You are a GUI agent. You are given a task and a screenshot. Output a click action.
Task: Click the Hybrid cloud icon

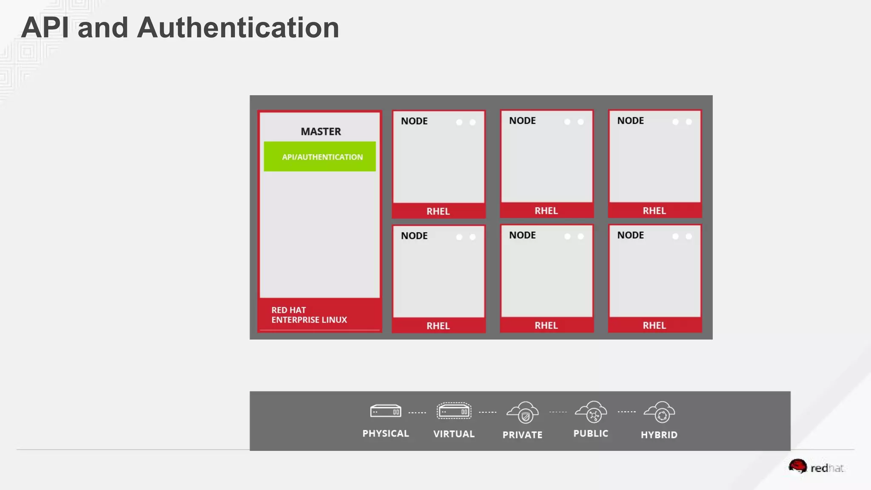click(x=659, y=412)
